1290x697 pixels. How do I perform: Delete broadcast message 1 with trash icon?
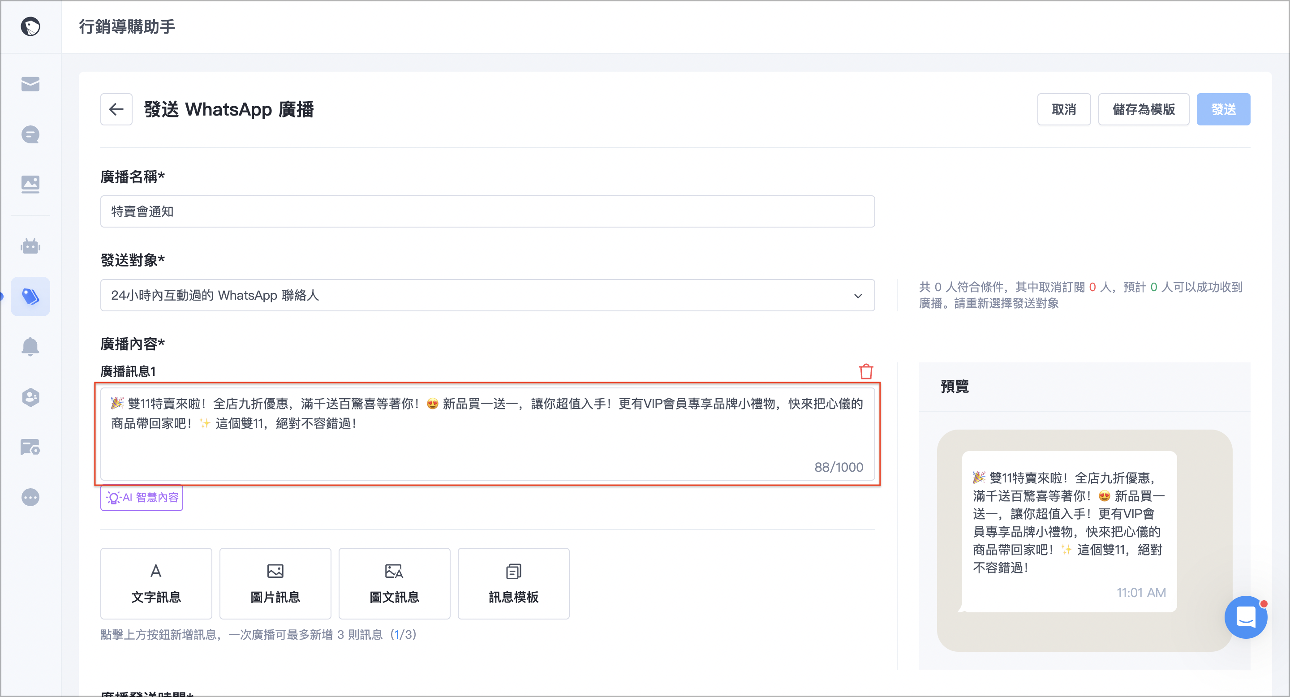[x=866, y=371]
